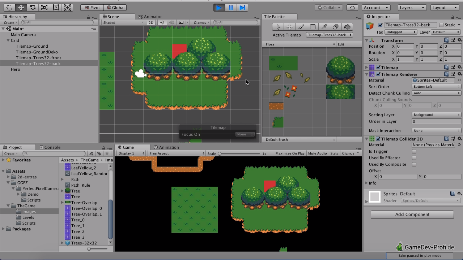Image resolution: width=463 pixels, height=260 pixels.
Task: Click Edit button in Tile Palette
Action: (x=341, y=44)
